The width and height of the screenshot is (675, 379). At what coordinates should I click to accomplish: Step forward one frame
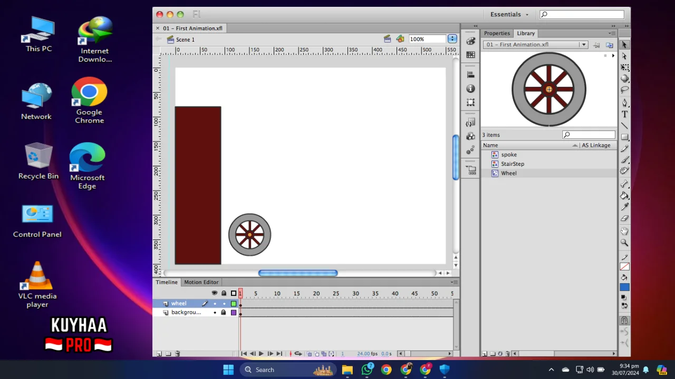point(270,354)
